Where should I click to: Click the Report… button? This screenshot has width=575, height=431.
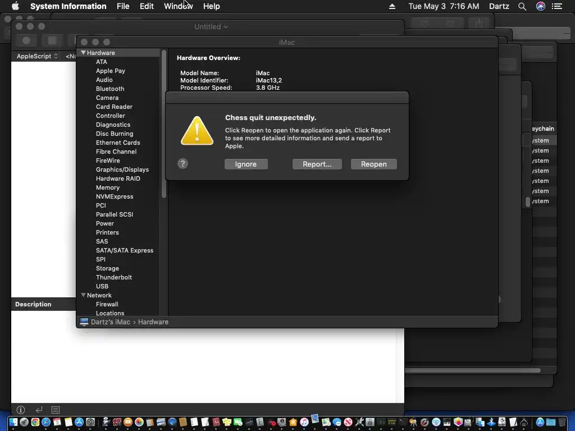(317, 164)
